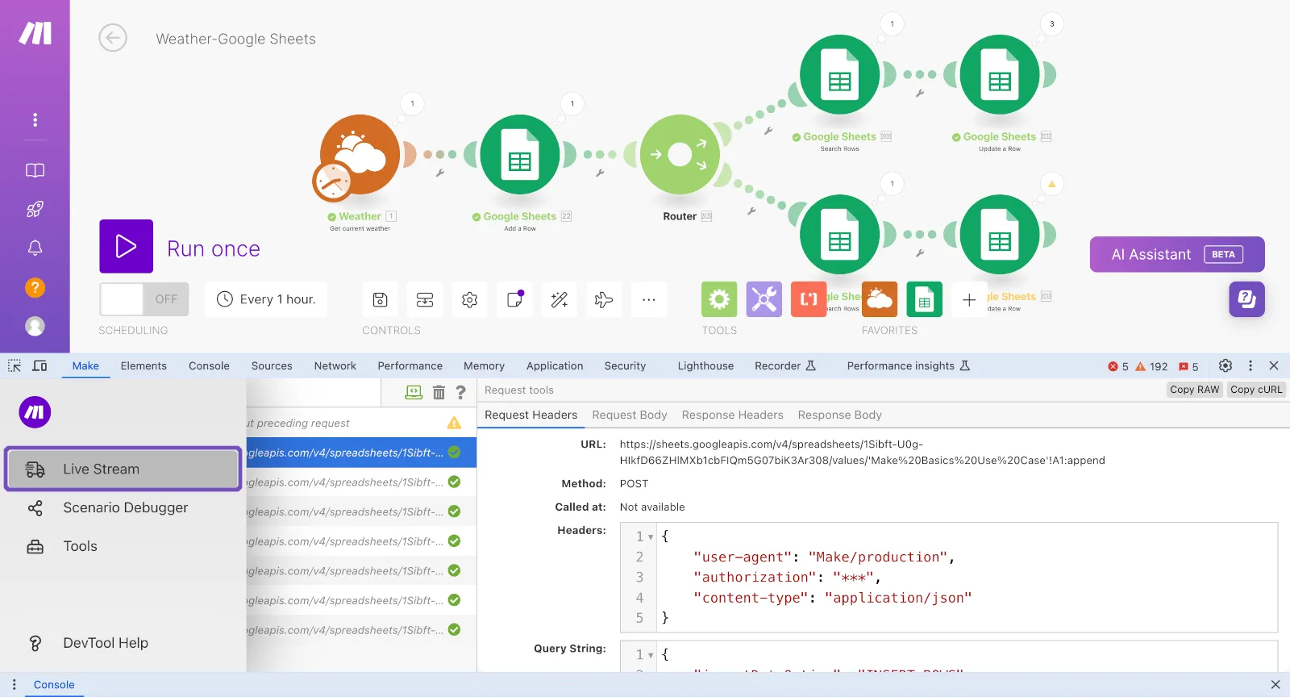This screenshot has height=697, width=1290.
Task: Select the Weather favorite icon
Action: click(x=880, y=299)
